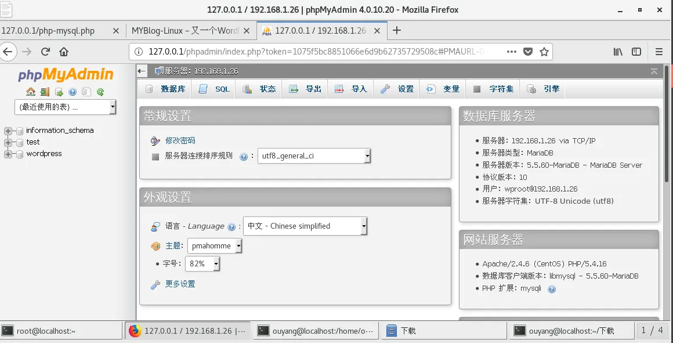Open theme pmahomme dropdown
The width and height of the screenshot is (673, 343).
[x=215, y=246]
